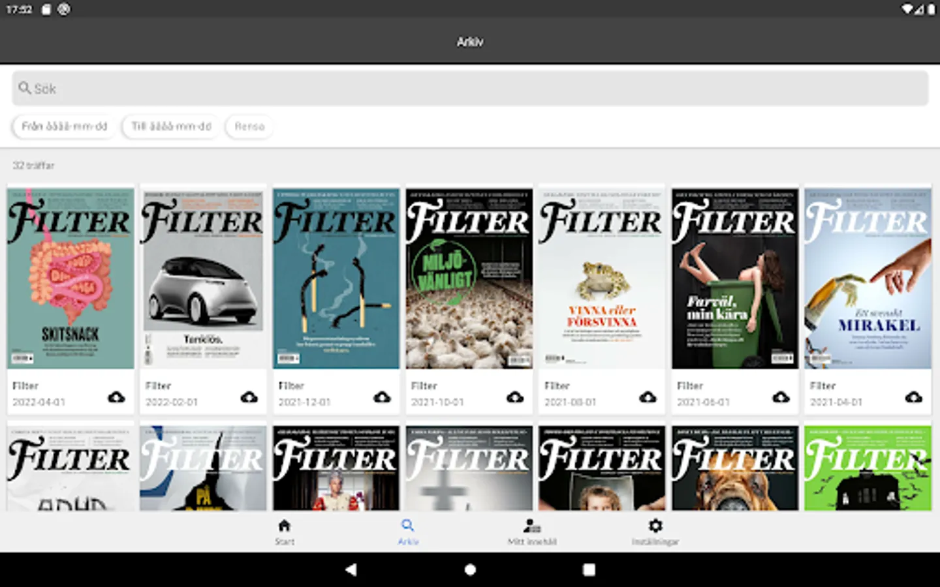The image size is (940, 587).
Task: Go to Start tab in bottom navigation
Action: (284, 532)
